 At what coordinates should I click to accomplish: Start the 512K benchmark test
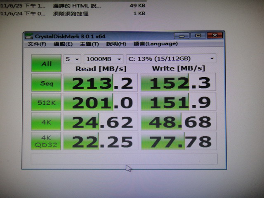click(x=46, y=102)
